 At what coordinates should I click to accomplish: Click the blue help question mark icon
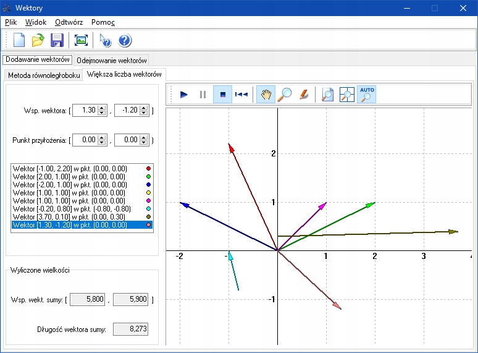[125, 41]
